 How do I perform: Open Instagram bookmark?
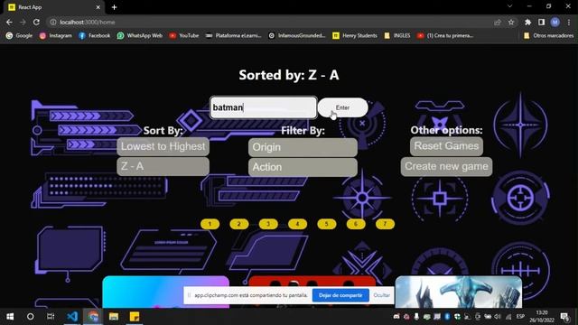(56, 36)
